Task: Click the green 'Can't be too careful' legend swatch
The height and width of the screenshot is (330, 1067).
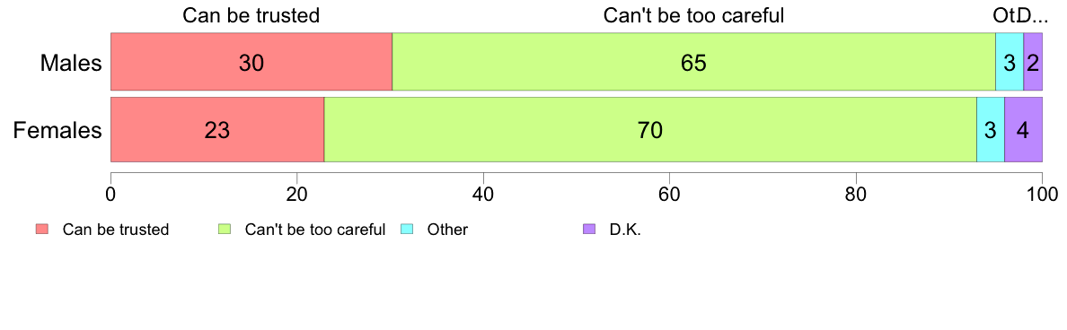Action: tap(225, 230)
